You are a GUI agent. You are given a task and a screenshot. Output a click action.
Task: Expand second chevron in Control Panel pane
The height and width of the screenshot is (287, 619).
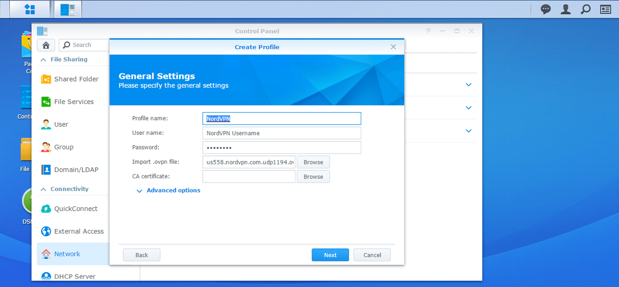coord(468,108)
